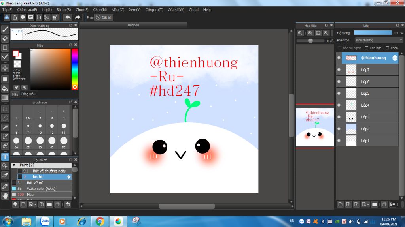Adjust the Độ trong opacity slider
Viewport: 405px width, 227px height.
click(373, 33)
